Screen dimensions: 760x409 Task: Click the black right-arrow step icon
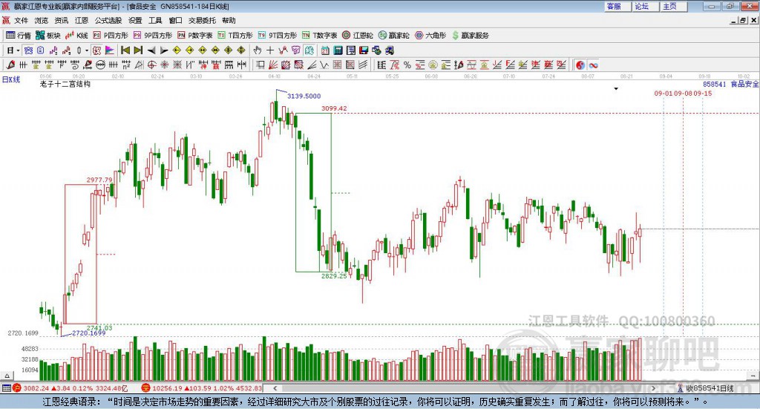click(164, 50)
